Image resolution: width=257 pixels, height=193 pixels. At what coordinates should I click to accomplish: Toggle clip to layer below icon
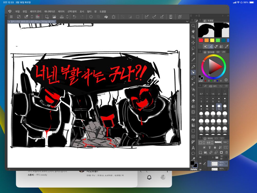click(204, 147)
